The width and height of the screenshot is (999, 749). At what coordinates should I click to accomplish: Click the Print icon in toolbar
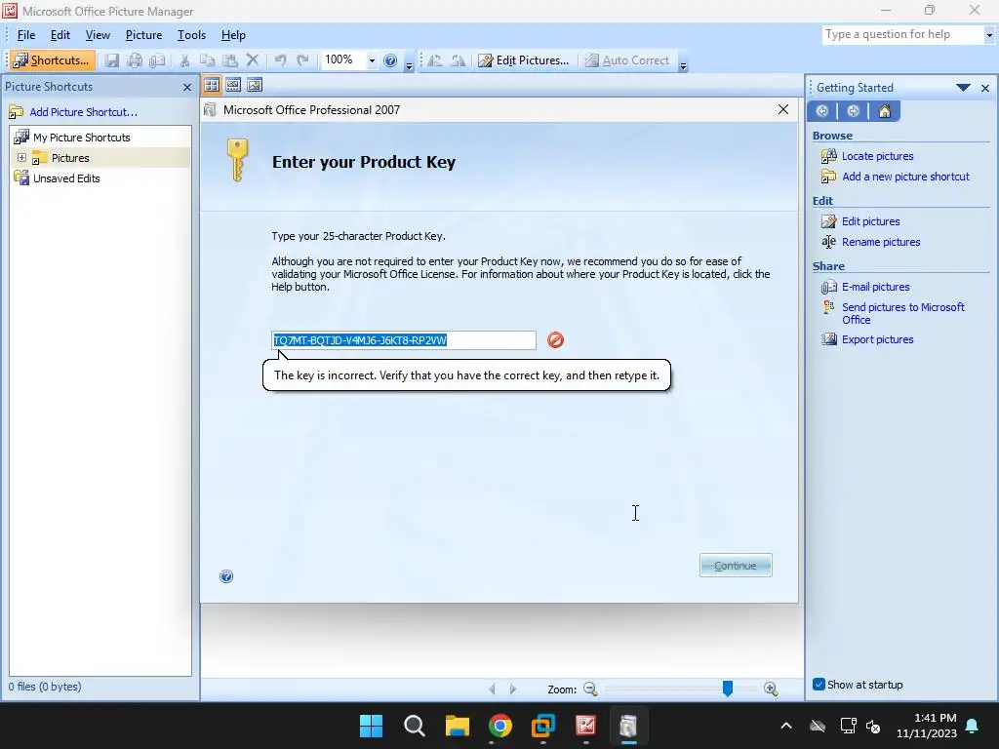click(135, 60)
